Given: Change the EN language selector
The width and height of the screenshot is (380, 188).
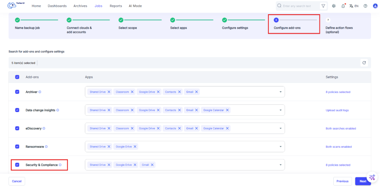Looking at the screenshot, I should point(354,6).
